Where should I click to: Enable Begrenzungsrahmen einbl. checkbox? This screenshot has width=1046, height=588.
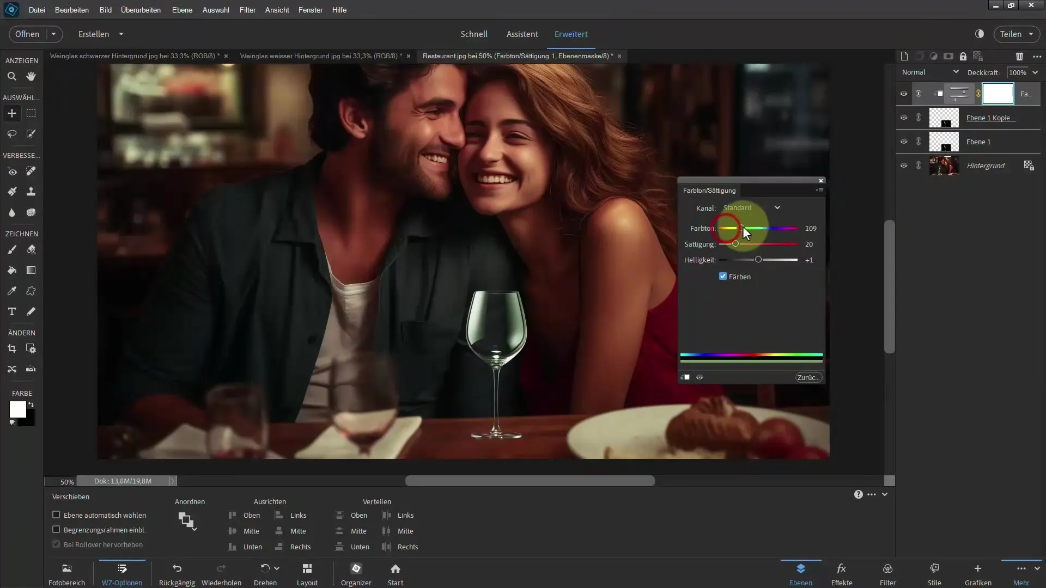56,529
